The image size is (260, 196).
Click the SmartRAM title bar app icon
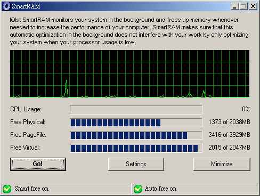pyautogui.click(x=7, y=6)
